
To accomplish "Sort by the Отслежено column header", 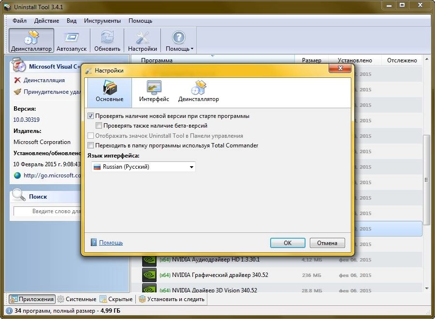I will (402, 60).
